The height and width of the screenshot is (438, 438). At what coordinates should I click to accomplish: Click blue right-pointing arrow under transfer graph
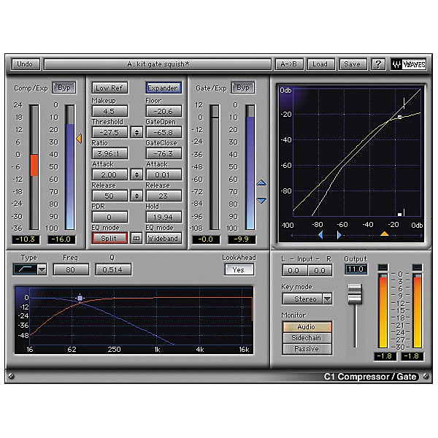click(x=339, y=235)
